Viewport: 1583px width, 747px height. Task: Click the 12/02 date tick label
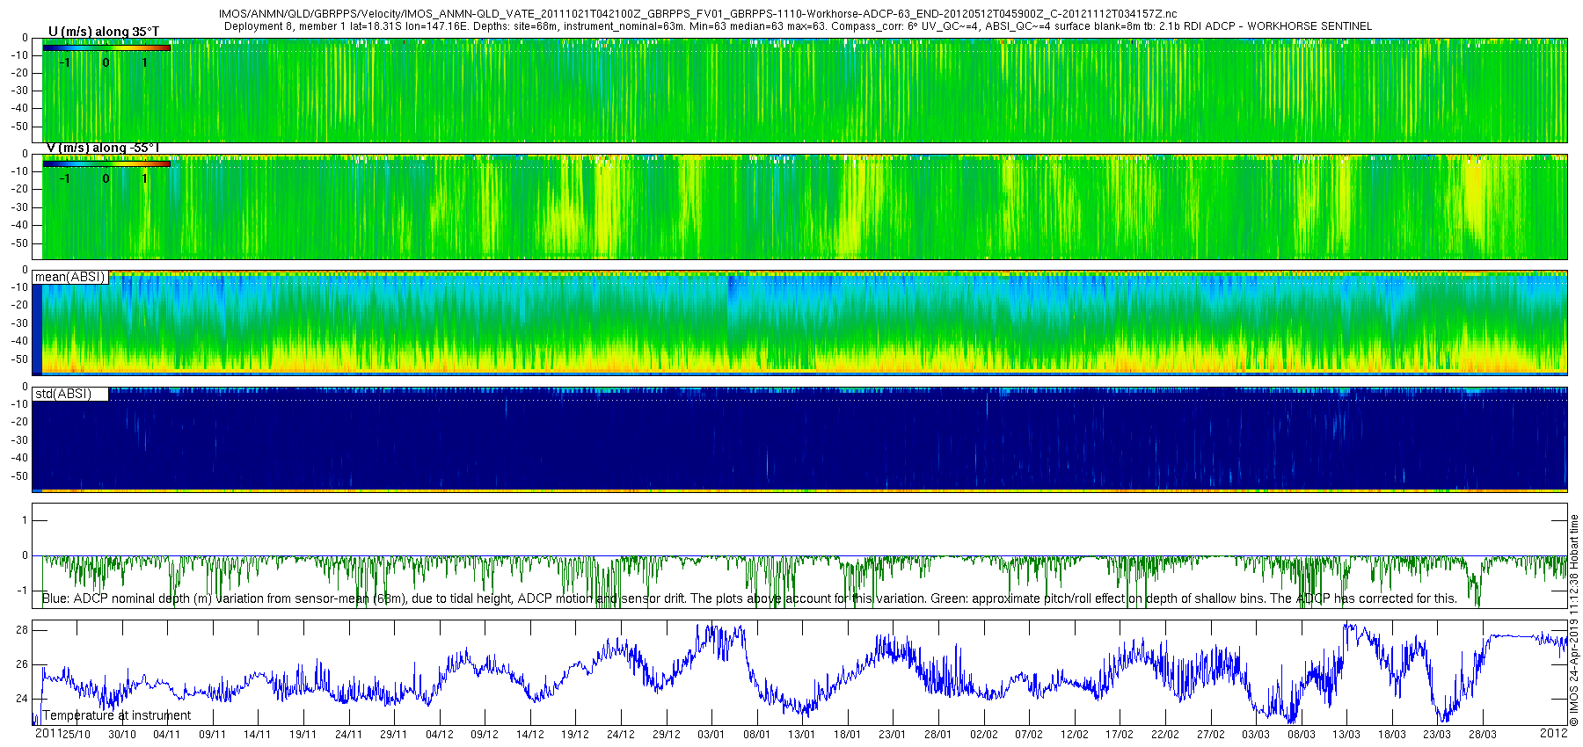click(x=1074, y=735)
